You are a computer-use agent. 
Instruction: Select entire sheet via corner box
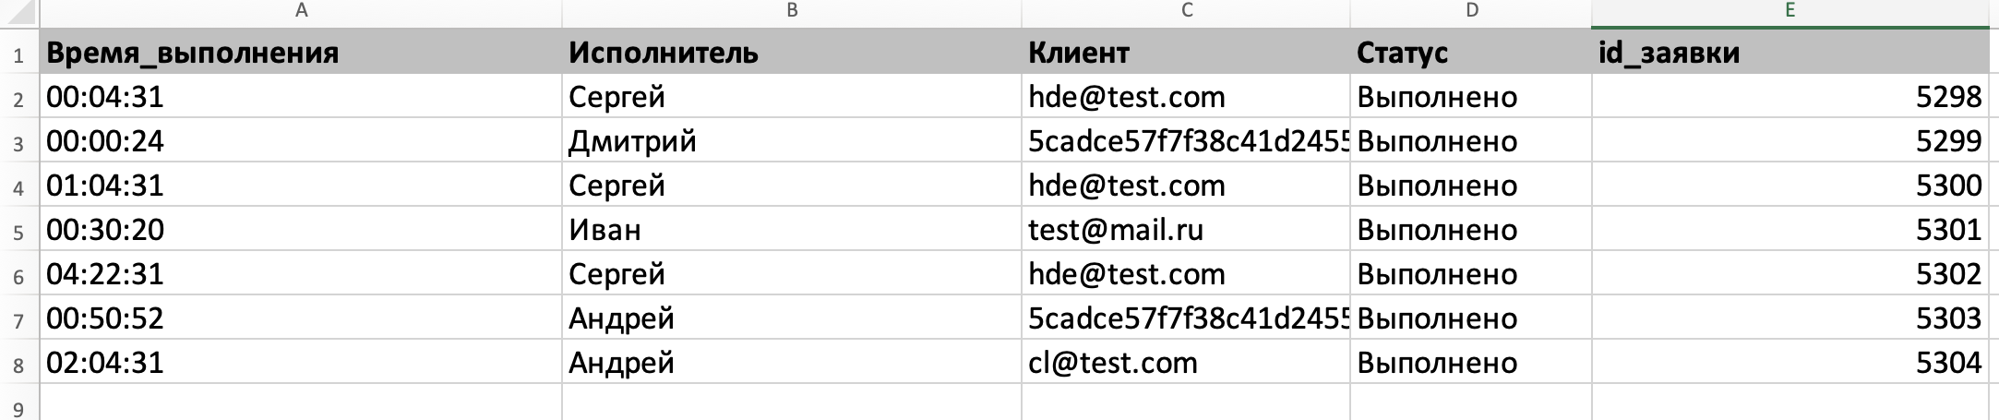coord(18,11)
